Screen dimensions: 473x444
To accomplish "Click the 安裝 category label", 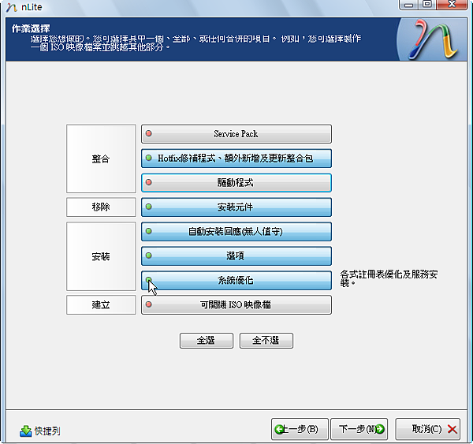I will tap(101, 256).
